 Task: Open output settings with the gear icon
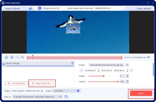click(78, 91)
